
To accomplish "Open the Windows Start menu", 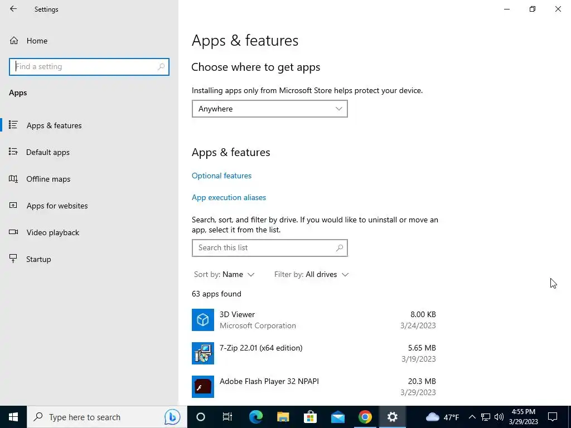I will (x=13, y=417).
